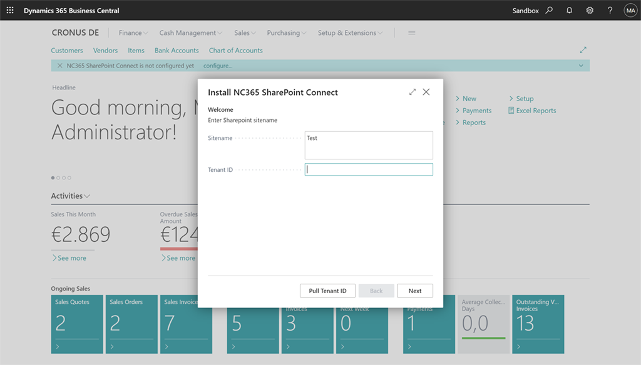Screen dimensions: 641x365
Task: Click the Pull Tenant ID button
Action: pyautogui.click(x=327, y=291)
